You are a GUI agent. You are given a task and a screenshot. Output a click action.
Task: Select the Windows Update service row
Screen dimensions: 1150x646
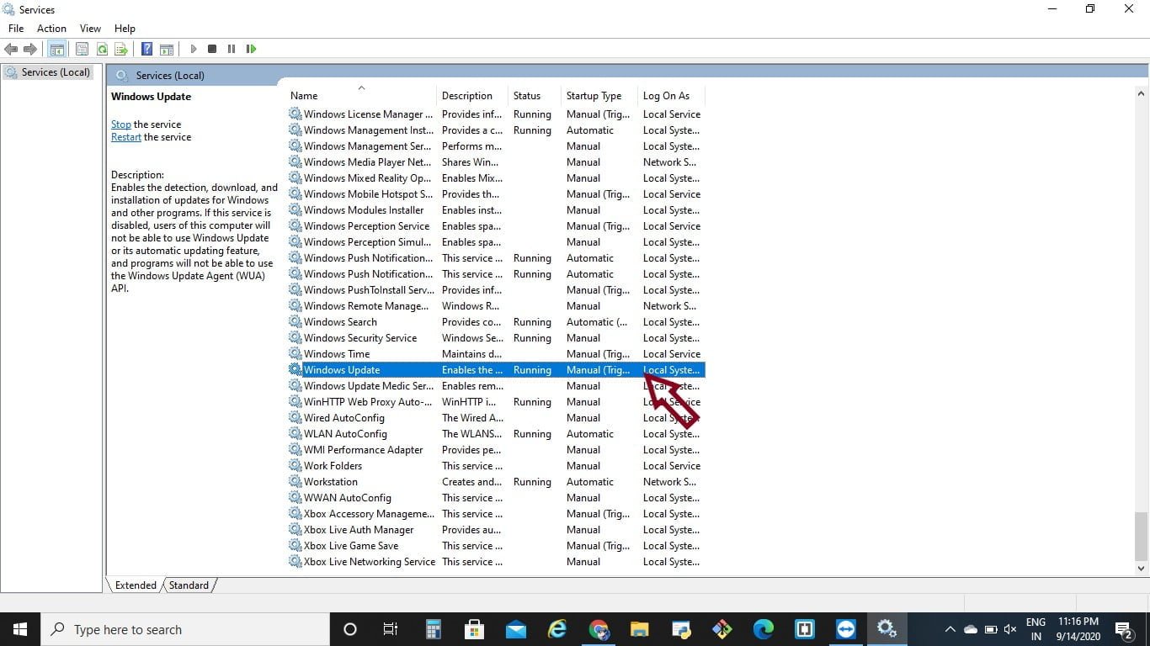(496, 370)
